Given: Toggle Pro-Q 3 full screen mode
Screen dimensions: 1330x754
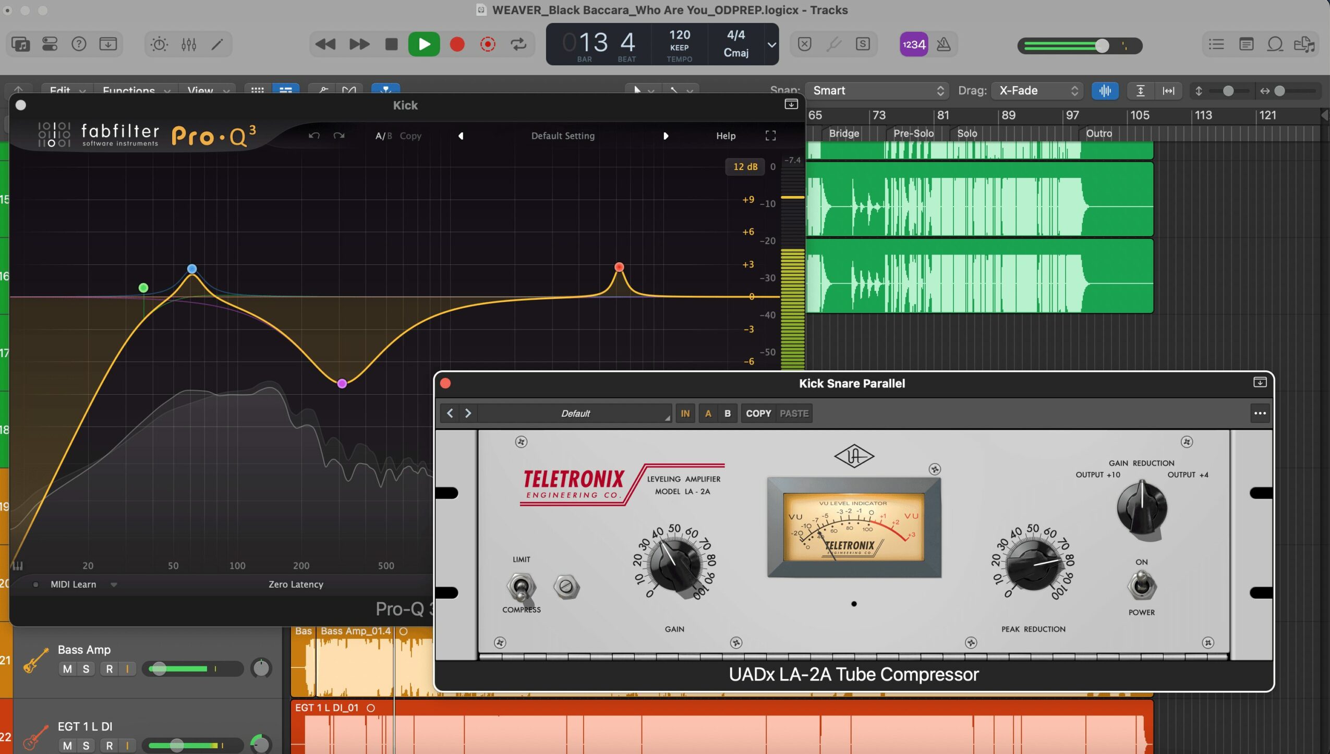Looking at the screenshot, I should pos(770,136).
